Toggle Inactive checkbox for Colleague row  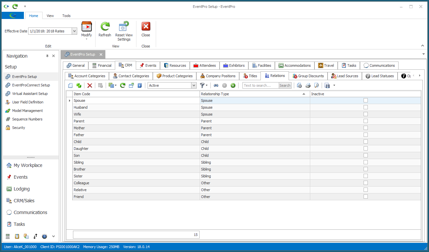coord(366,183)
